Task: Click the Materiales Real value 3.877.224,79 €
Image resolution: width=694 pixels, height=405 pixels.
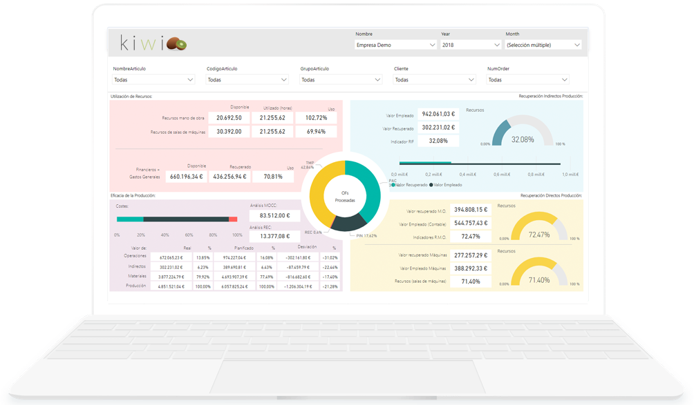Action: click(x=171, y=277)
